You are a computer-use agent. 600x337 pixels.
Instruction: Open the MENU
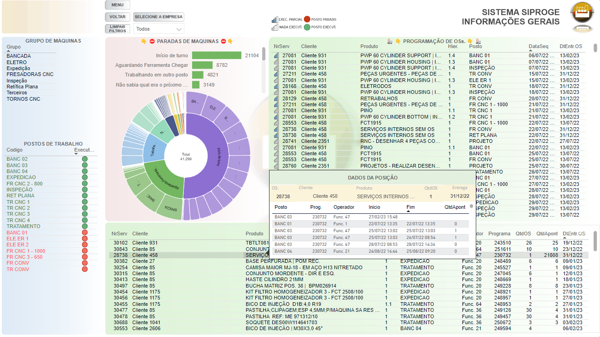(117, 5)
